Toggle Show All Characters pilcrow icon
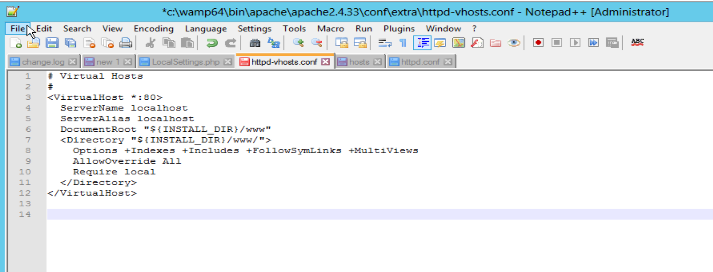This screenshot has height=272, width=713. (x=403, y=43)
